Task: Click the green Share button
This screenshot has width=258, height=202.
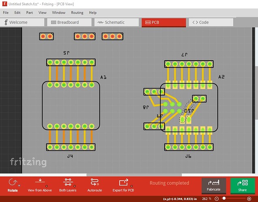Action: [x=242, y=186]
